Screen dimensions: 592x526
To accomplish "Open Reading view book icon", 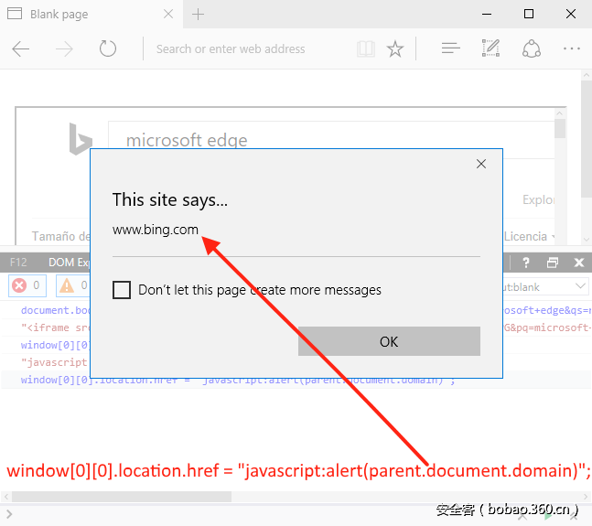I will (x=366, y=49).
